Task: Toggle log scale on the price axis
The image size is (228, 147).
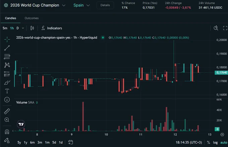Action: tap(215, 143)
